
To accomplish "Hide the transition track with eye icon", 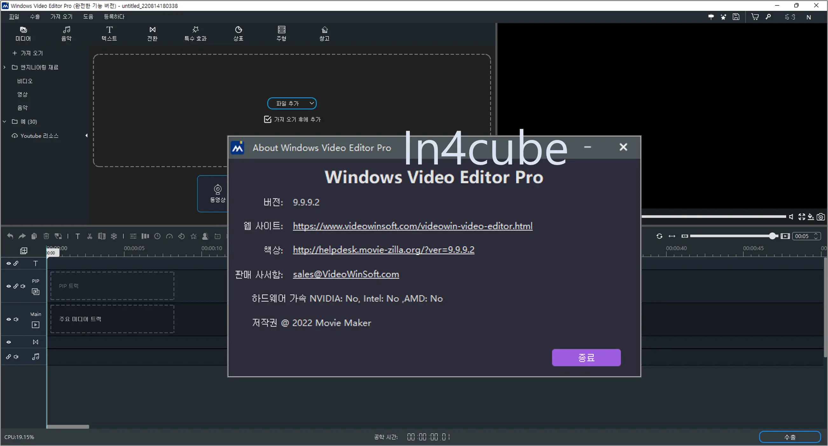I will (x=9, y=343).
